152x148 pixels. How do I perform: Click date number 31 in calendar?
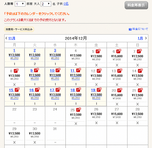point(55,129)
